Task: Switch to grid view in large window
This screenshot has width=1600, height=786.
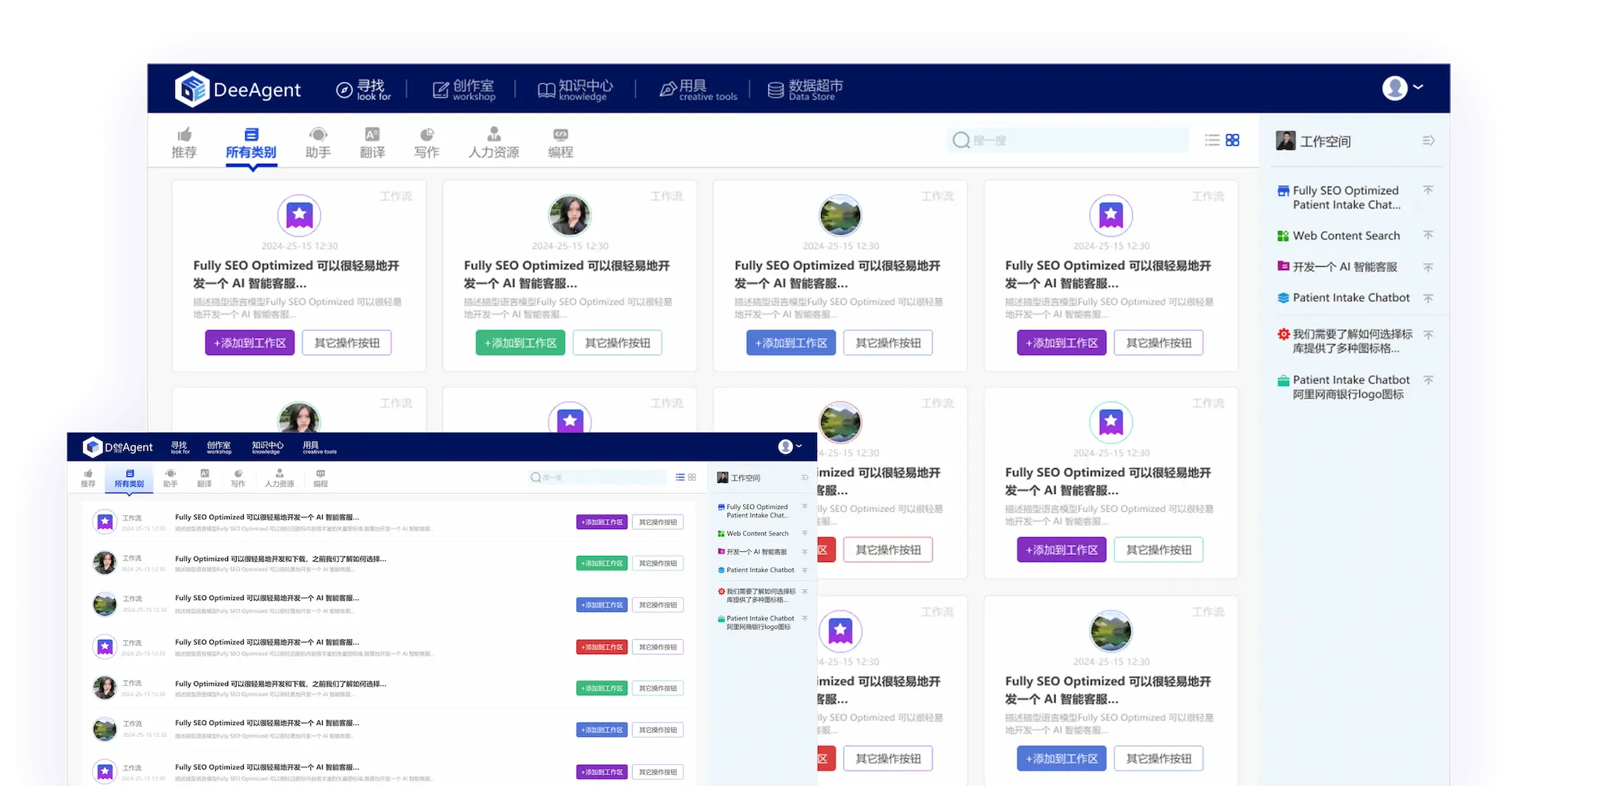Action: click(1233, 140)
